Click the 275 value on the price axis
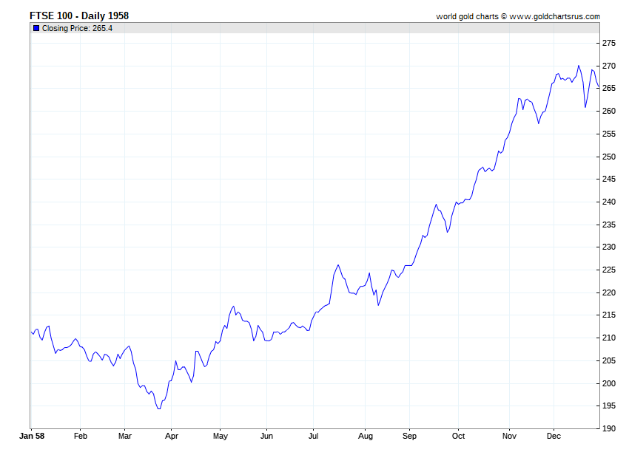This screenshot has width=629, height=455. point(609,43)
